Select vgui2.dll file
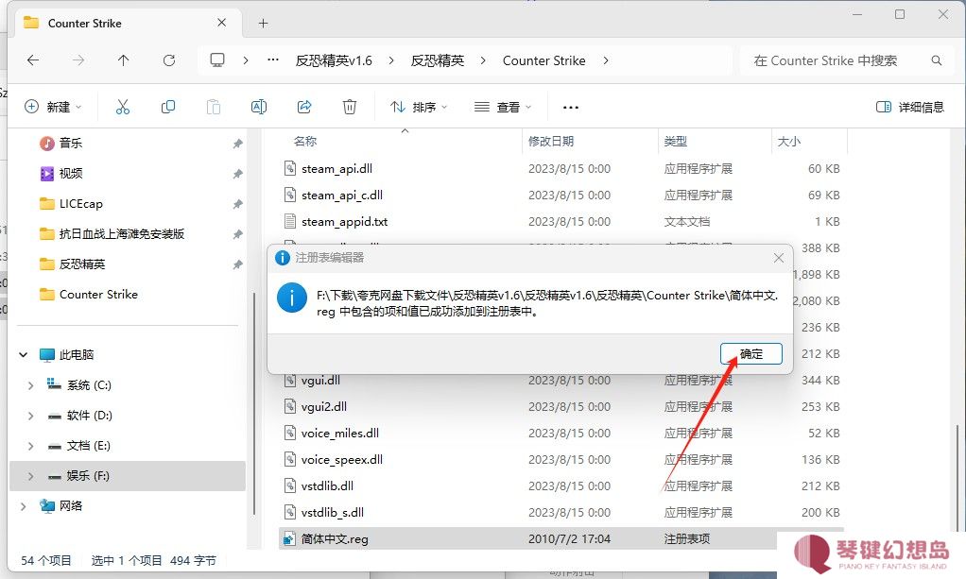Image resolution: width=966 pixels, height=579 pixels. point(324,406)
